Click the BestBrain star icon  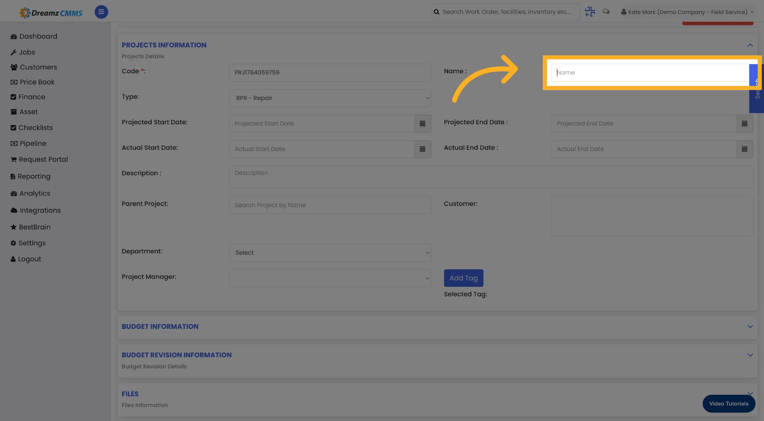tap(14, 227)
